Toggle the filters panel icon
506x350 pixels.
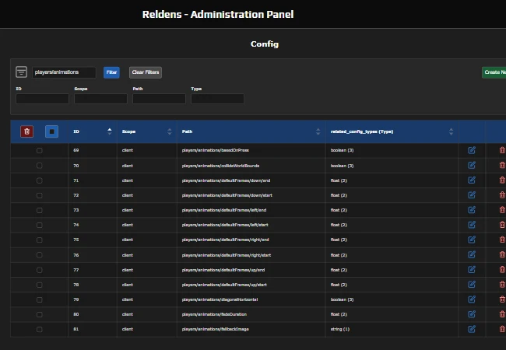click(x=21, y=72)
